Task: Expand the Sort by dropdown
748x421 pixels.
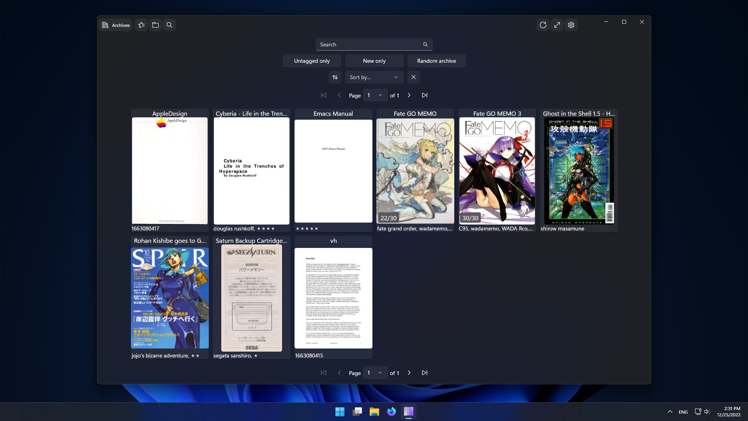Action: tap(374, 77)
